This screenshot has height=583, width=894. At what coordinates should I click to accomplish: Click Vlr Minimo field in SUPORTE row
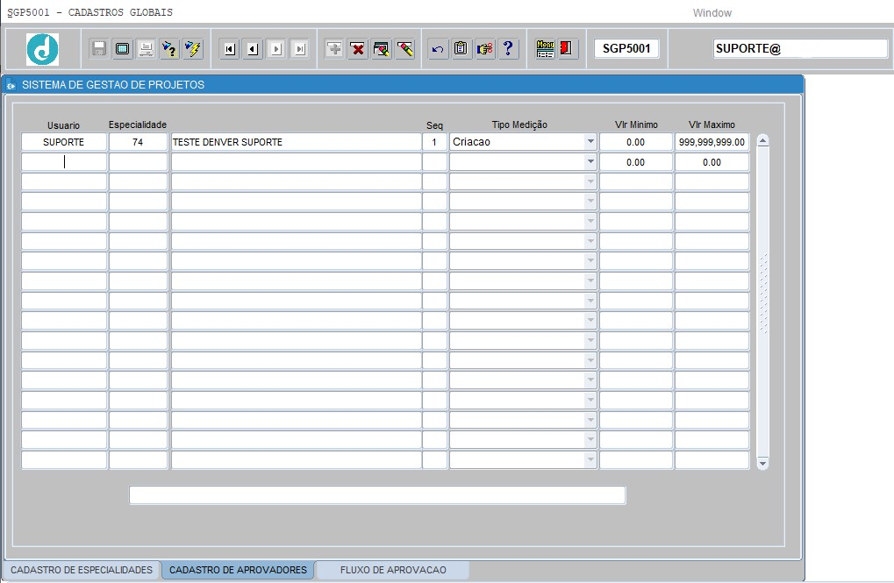pos(636,142)
